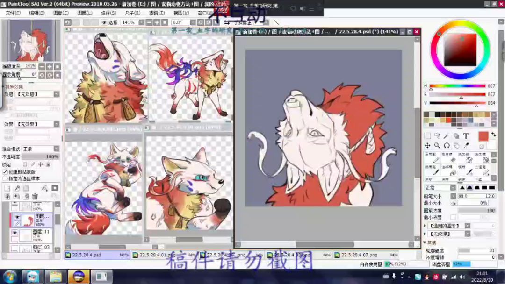Open the toolbar zoom 141% dropdown arrow
Viewport: 505px width, 284px height.
point(141,22)
